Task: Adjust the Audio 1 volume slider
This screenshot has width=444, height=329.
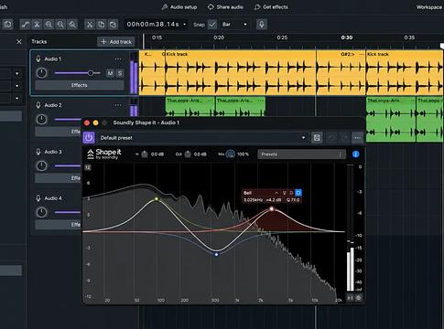Action: (x=78, y=73)
